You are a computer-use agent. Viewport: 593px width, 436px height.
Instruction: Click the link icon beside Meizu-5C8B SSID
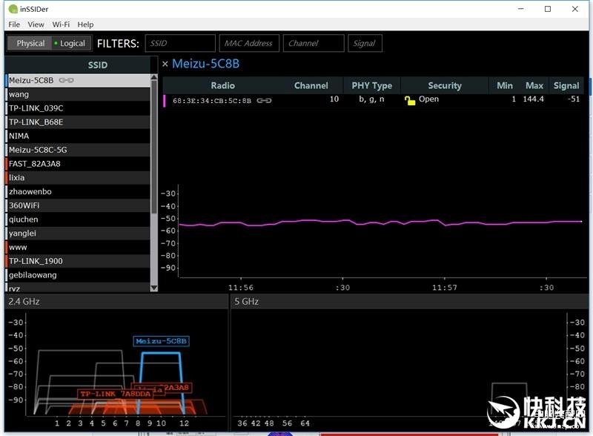(x=66, y=80)
